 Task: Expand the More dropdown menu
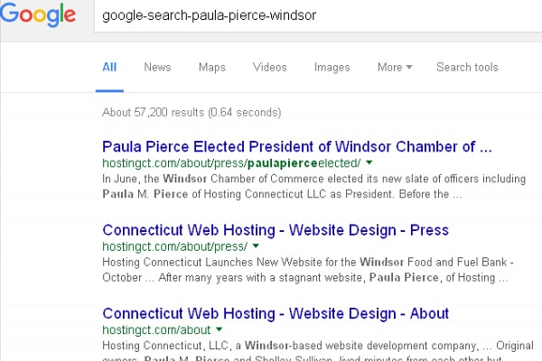pyautogui.click(x=395, y=67)
